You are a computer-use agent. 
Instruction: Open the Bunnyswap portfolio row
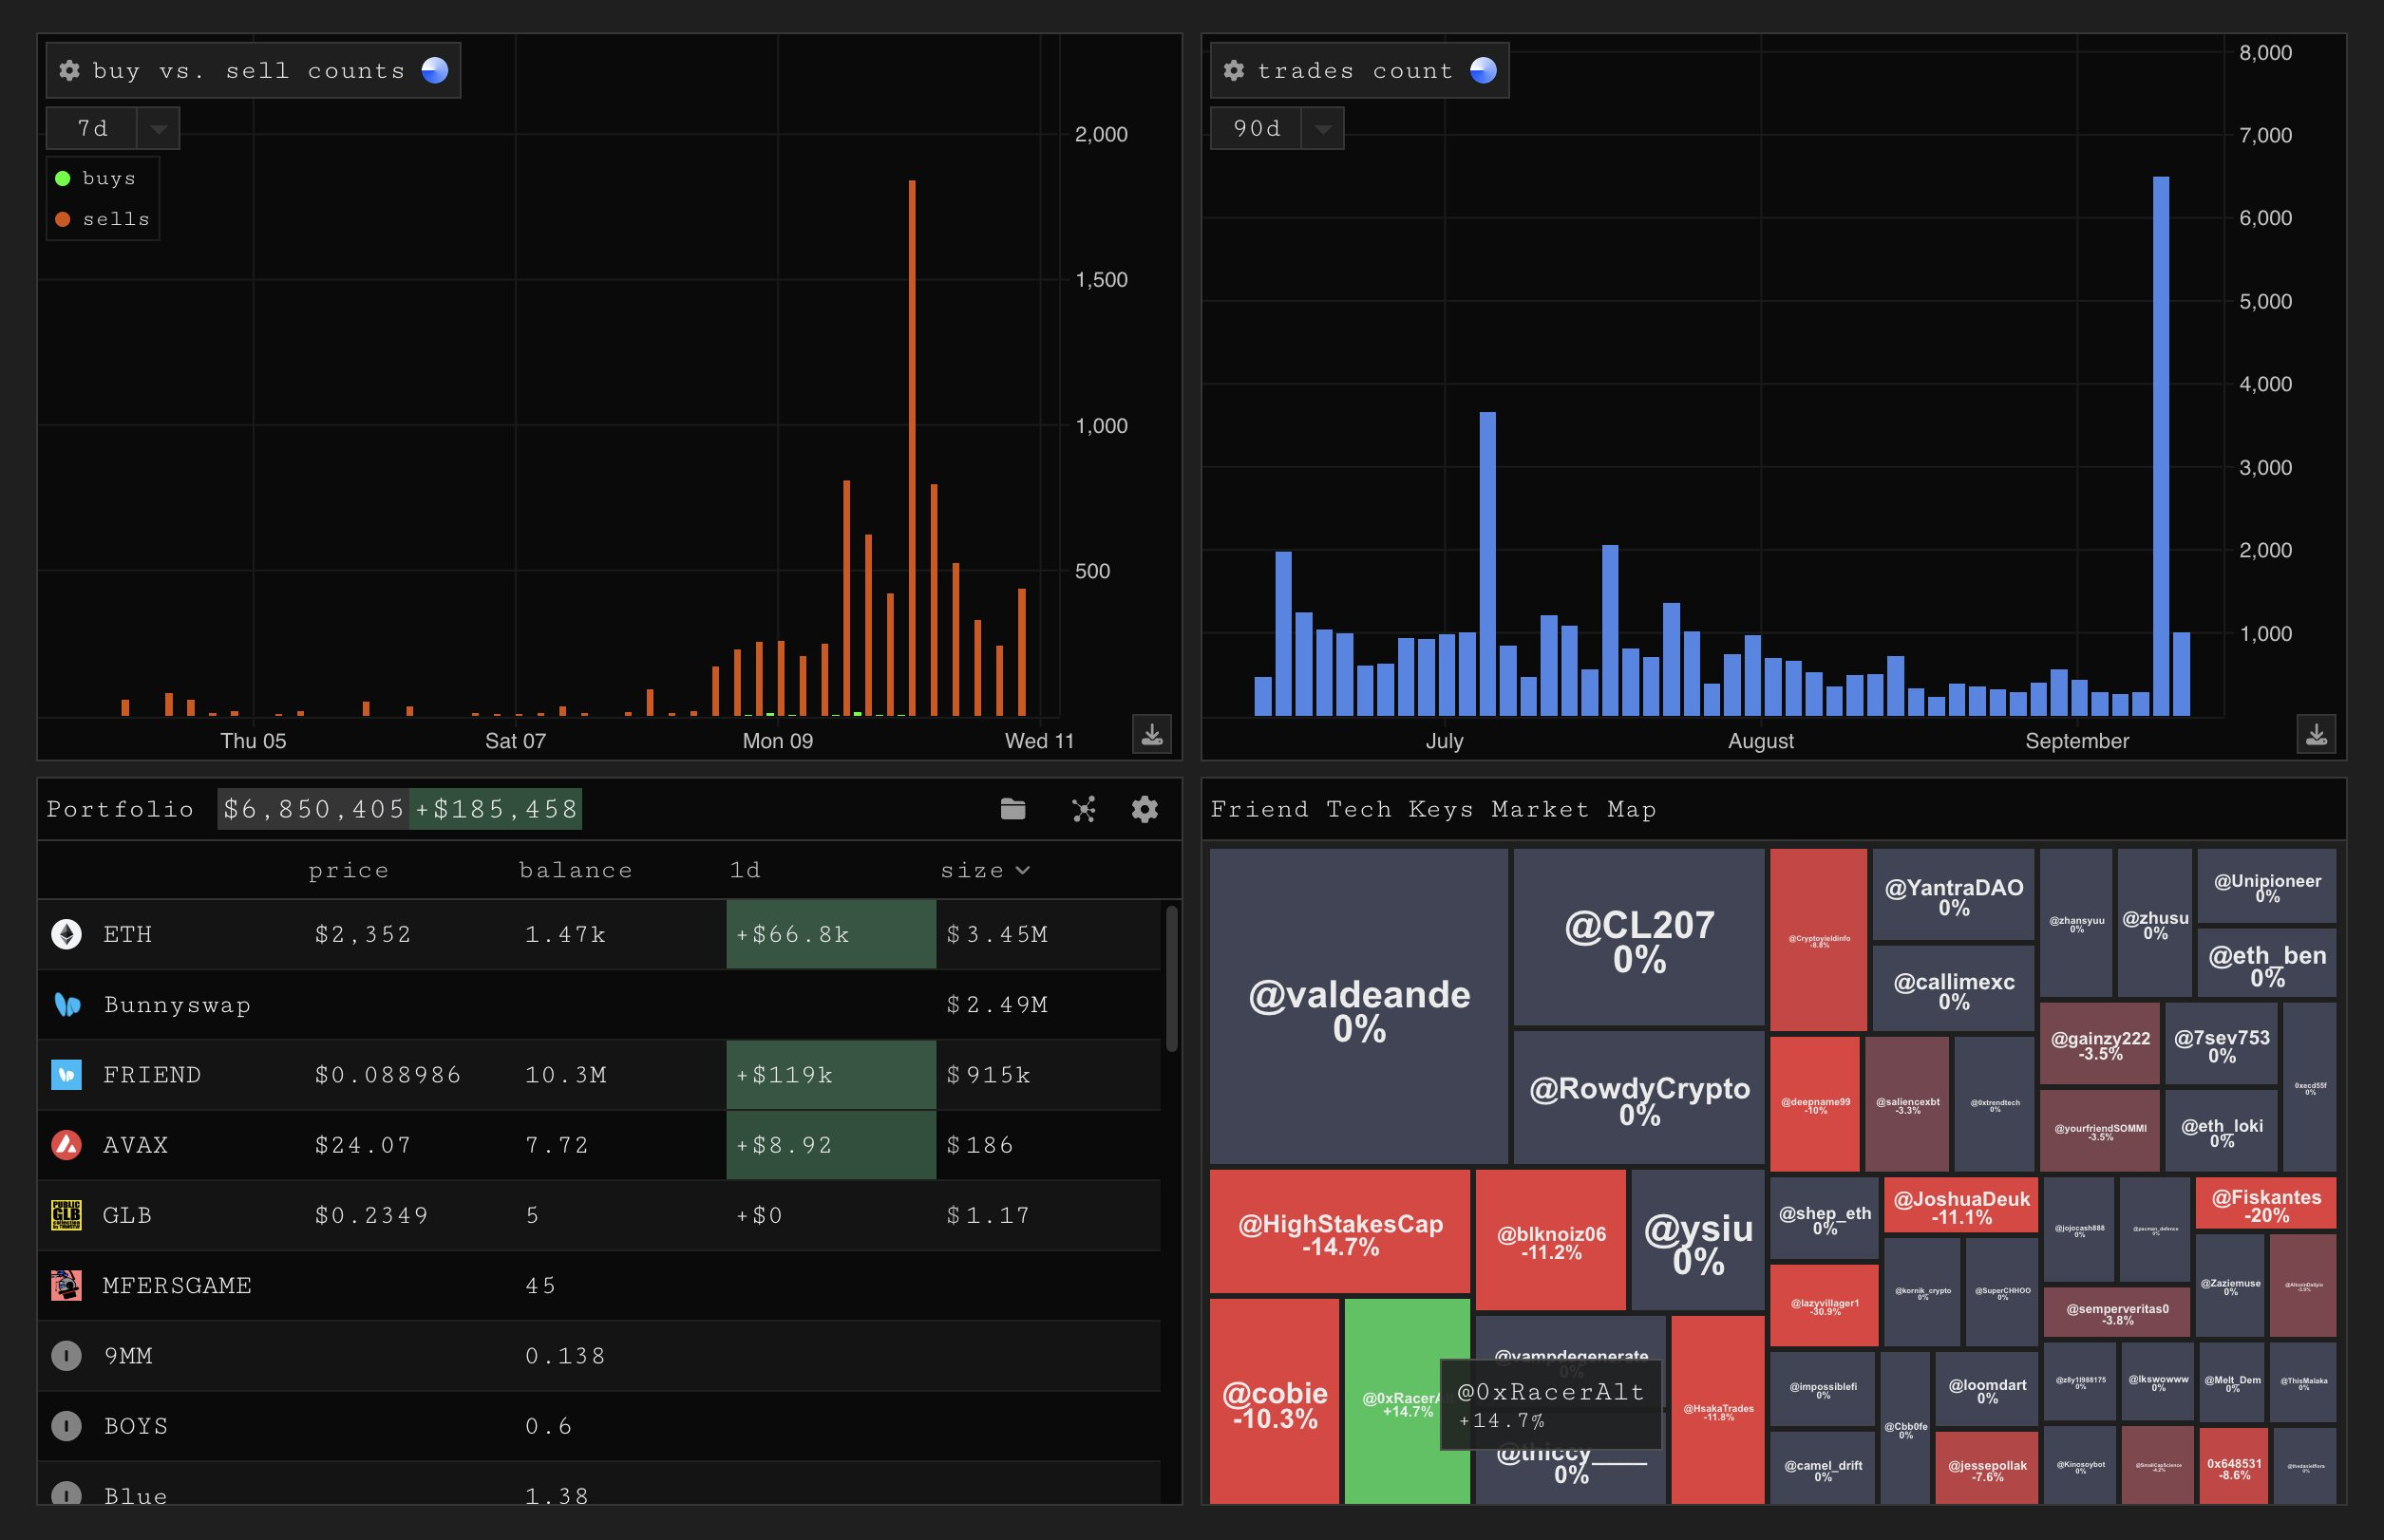pyautogui.click(x=177, y=1005)
